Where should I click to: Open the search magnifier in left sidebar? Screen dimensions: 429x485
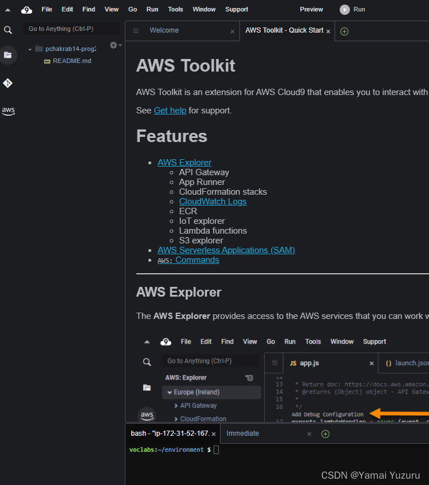[x=8, y=30]
